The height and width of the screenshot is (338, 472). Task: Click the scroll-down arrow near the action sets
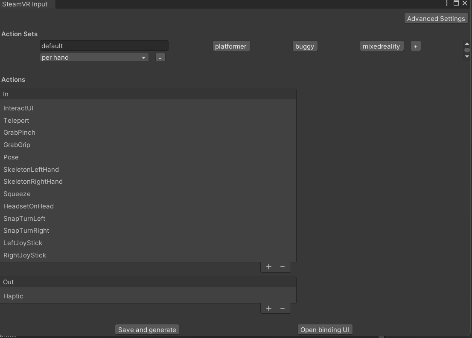tap(467, 56)
